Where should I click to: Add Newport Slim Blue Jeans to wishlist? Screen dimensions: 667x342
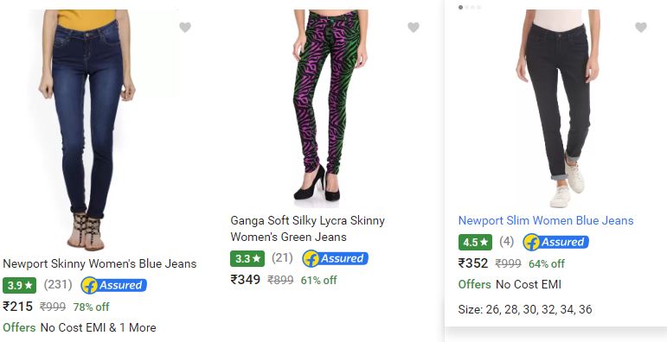[641, 27]
